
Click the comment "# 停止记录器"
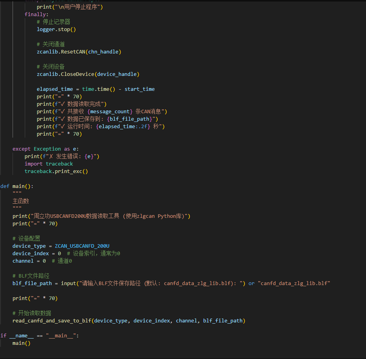(53, 22)
